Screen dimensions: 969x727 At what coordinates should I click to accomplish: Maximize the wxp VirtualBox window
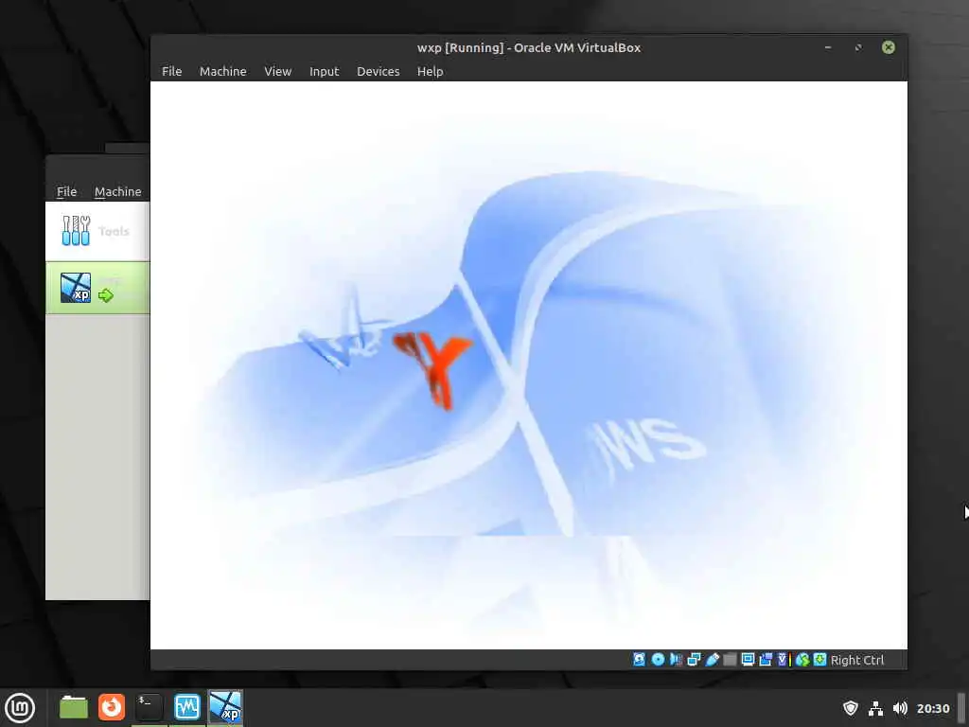tap(858, 47)
